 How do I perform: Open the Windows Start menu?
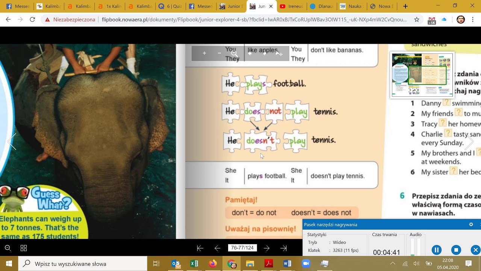tap(9, 263)
